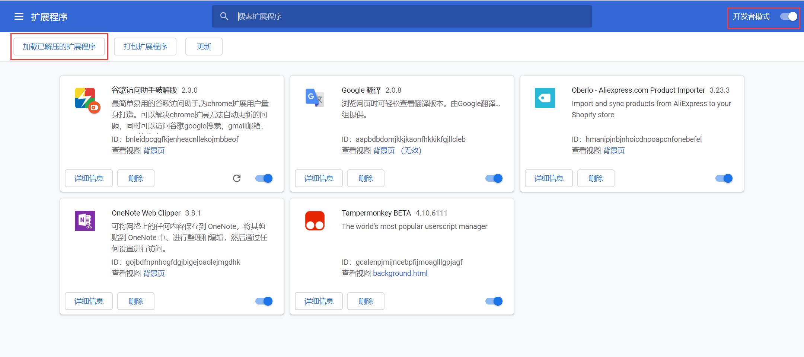Click Oberlo - Aliexpress.com Product Importer title
Viewport: 804px width, 357px height.
click(x=638, y=90)
